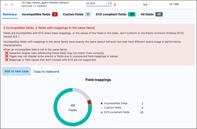Click the docs count progress bar
Screen dimensions: 197x129
99,6
